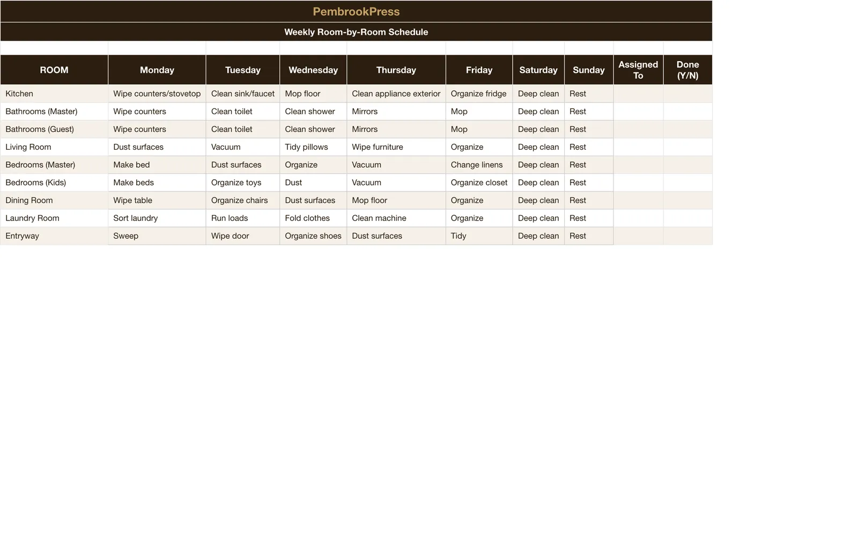Click the Assigned To column header
This screenshot has height=552, width=858.
(x=638, y=70)
